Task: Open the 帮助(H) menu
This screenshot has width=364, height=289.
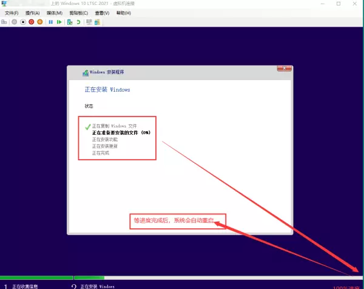Action: (x=124, y=13)
